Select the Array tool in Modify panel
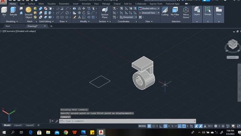Viewport: 241px width, 136px height. (x=93, y=17)
